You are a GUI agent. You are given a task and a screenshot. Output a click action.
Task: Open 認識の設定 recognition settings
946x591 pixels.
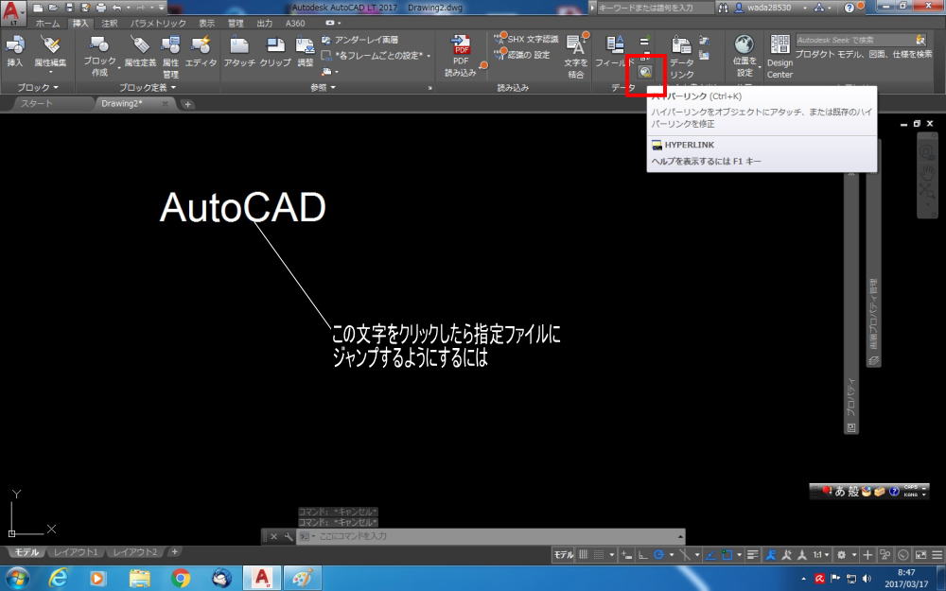point(522,55)
